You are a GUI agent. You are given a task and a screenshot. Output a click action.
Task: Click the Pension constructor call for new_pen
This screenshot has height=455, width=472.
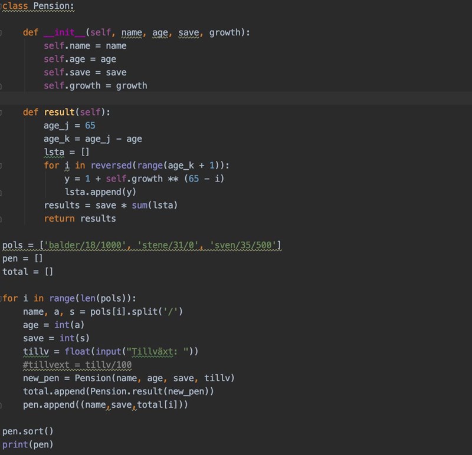[93, 378]
